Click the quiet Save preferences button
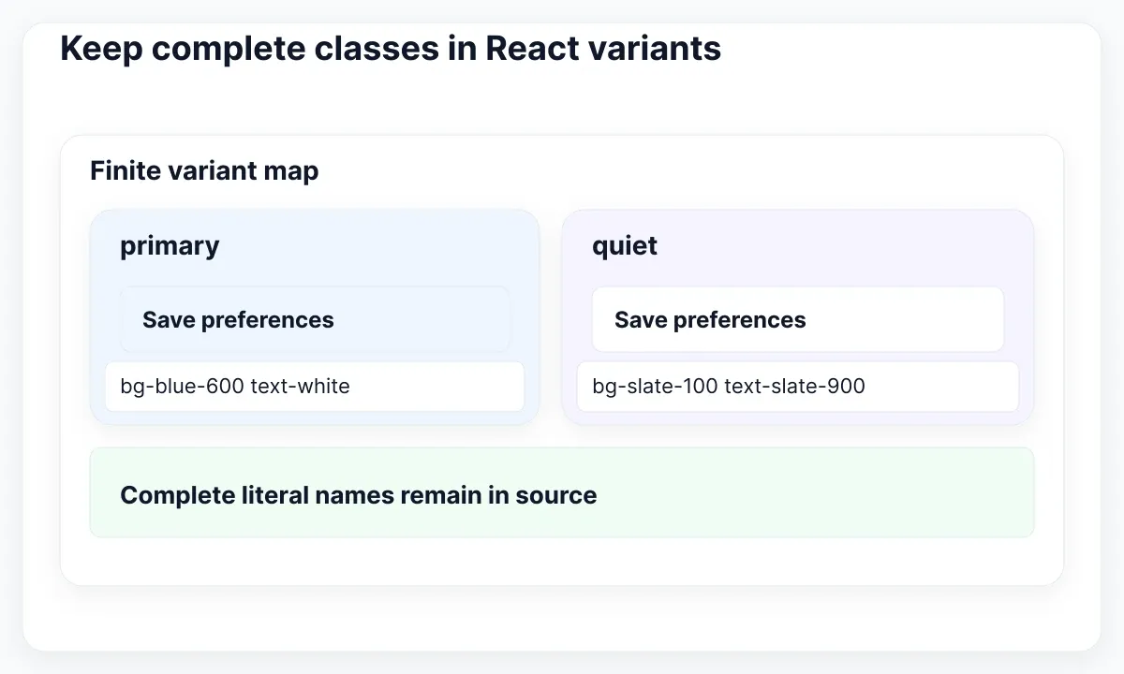 pos(798,319)
